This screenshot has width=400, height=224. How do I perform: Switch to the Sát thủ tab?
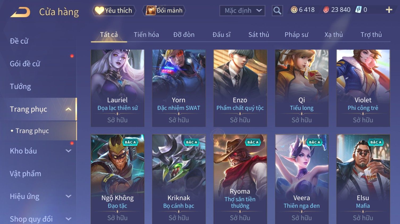pos(259,35)
